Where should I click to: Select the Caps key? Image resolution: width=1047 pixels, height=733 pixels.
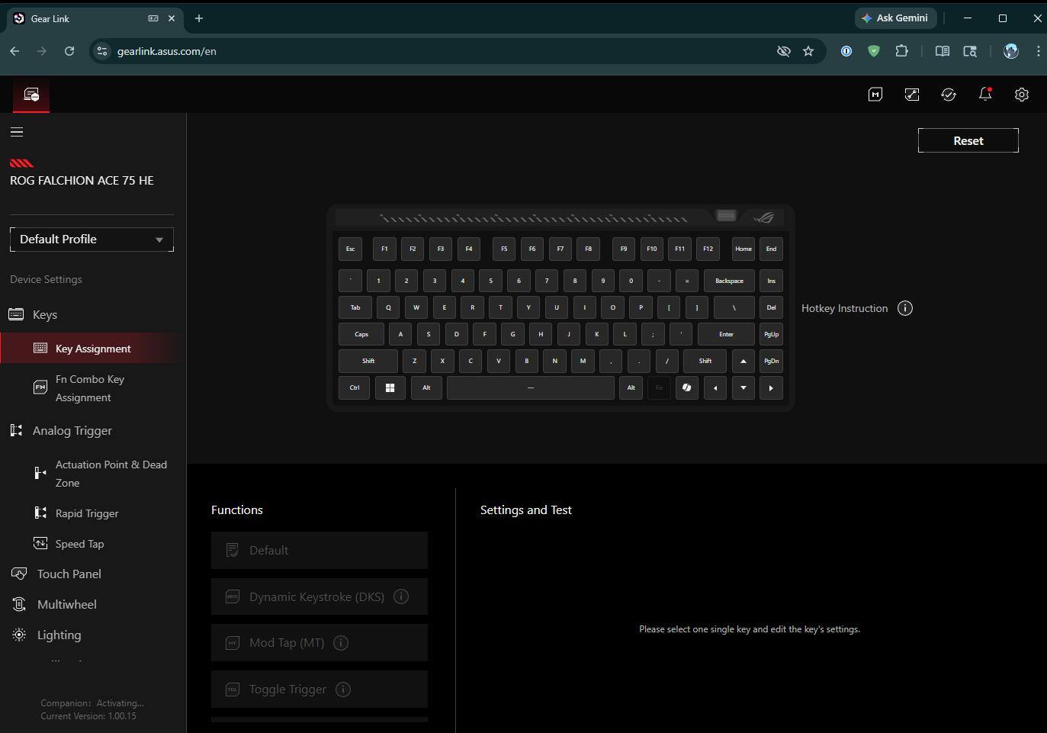click(x=361, y=334)
